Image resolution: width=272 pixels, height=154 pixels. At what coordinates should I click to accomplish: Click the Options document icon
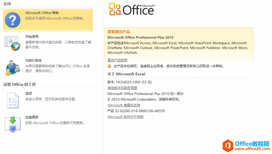click(13, 100)
